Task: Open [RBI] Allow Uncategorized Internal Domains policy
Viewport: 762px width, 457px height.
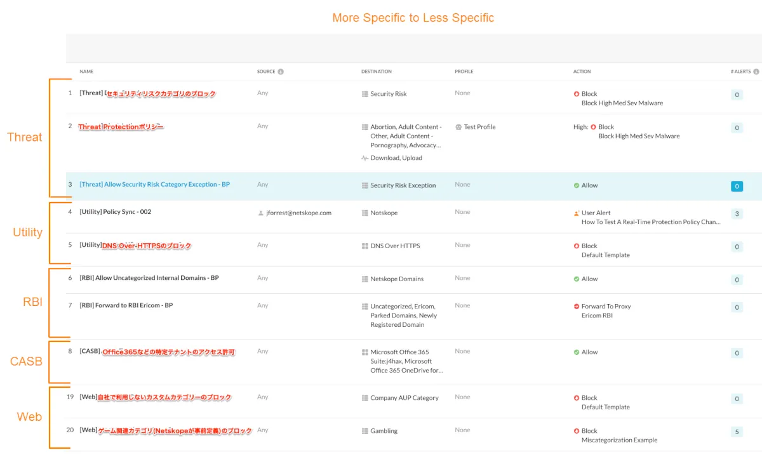Action: click(149, 278)
